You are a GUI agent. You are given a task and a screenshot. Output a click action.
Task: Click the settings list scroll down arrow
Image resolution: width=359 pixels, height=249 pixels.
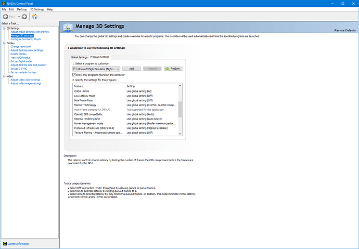tap(180, 134)
